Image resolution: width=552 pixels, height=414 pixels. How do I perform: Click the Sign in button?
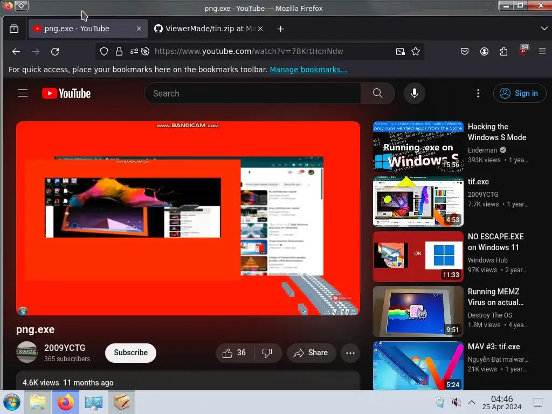point(520,93)
